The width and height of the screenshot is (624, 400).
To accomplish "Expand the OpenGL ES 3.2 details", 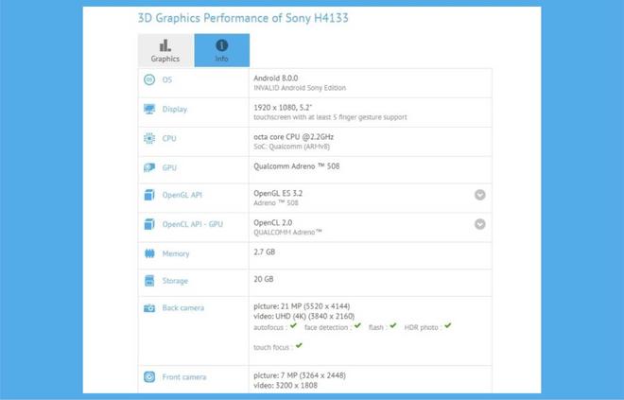I will (480, 195).
